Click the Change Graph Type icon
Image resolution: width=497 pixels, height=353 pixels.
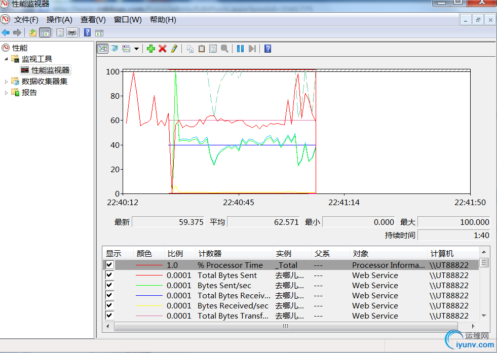coord(126,49)
